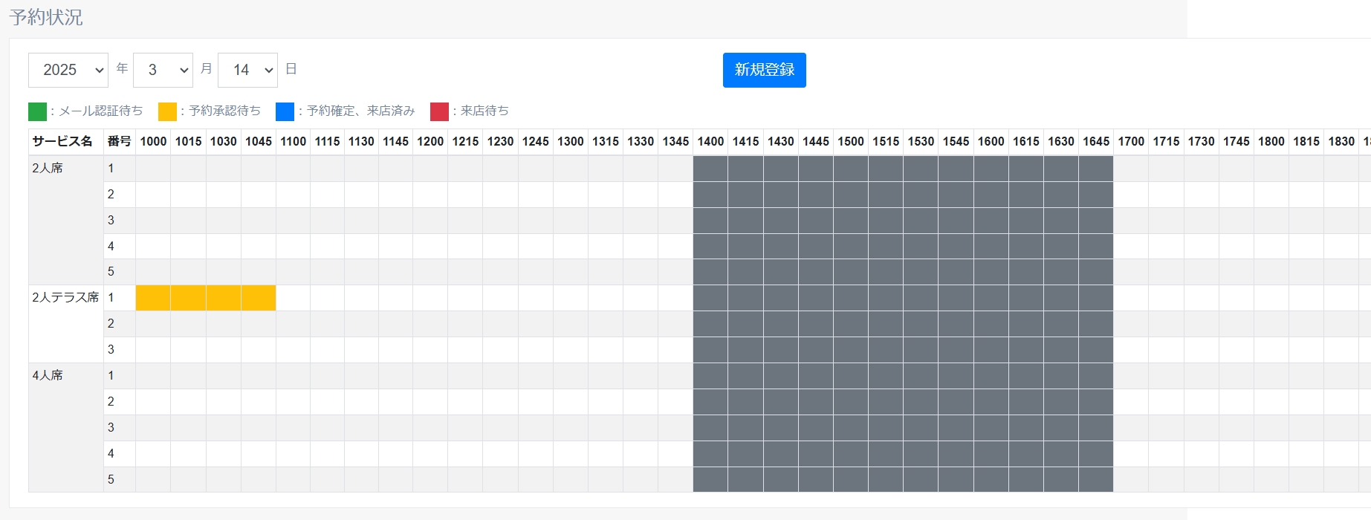The width and height of the screenshot is (1371, 520).
Task: Click the yellow 予約承認待ち legend swatch
Action: [167, 111]
